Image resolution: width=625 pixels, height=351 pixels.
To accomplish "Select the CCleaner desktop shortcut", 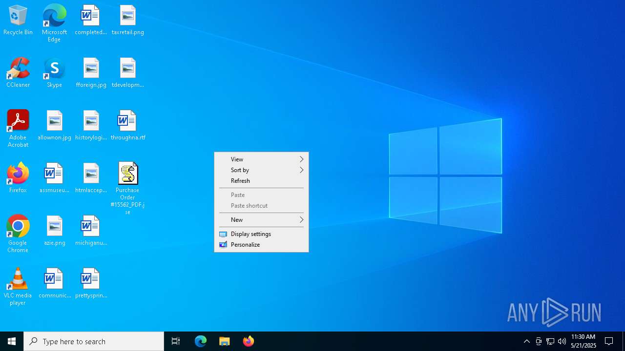I will click(x=18, y=73).
